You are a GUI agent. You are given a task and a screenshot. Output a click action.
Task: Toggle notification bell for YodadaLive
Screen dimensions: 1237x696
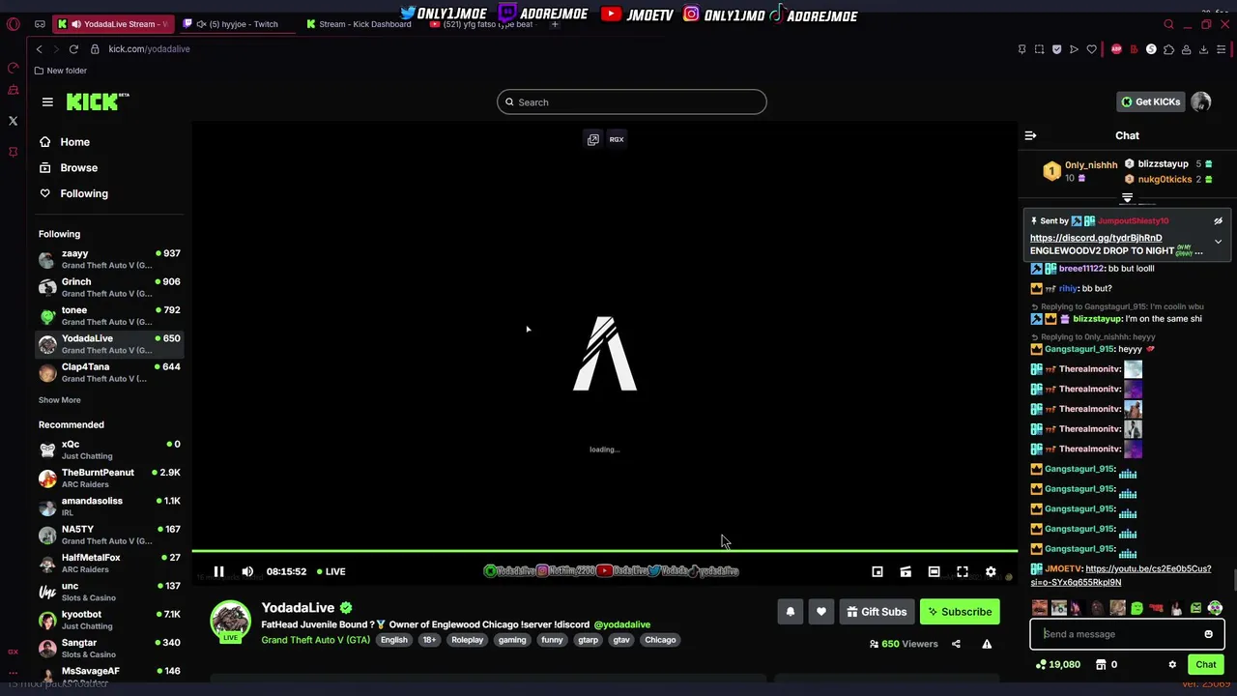tap(791, 612)
